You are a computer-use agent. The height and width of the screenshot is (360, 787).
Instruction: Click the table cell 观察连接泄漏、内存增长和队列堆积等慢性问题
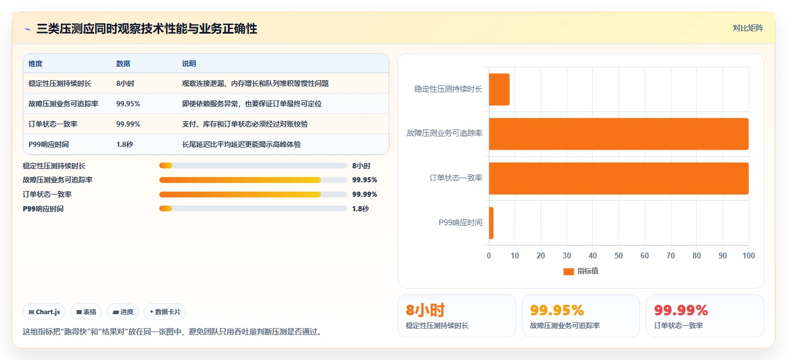255,84
